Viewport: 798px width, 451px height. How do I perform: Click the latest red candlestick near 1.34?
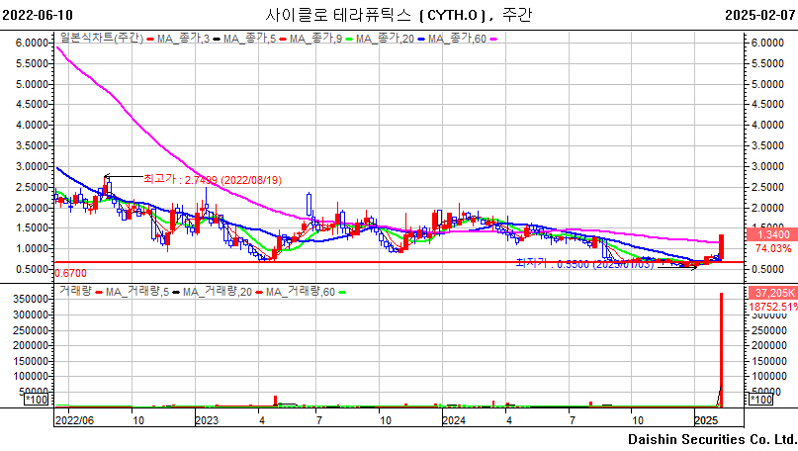pyautogui.click(x=721, y=247)
